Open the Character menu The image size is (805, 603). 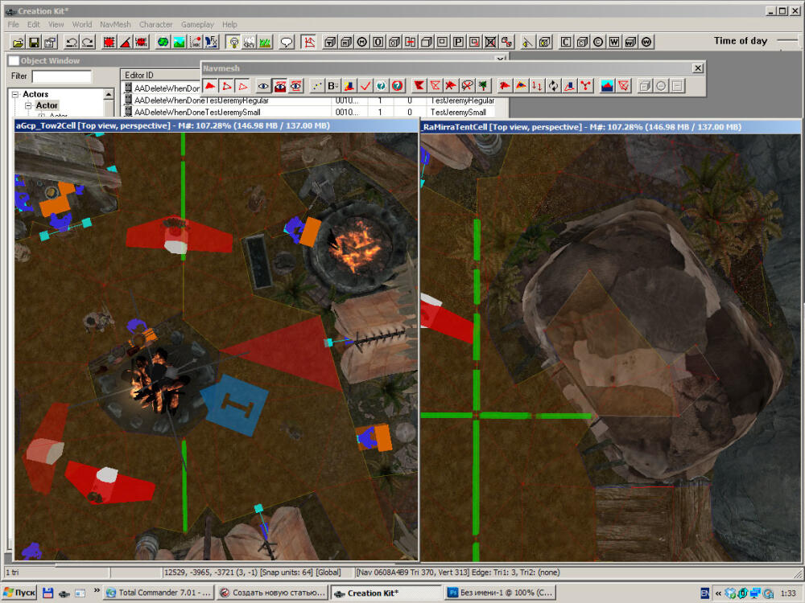[x=155, y=24]
